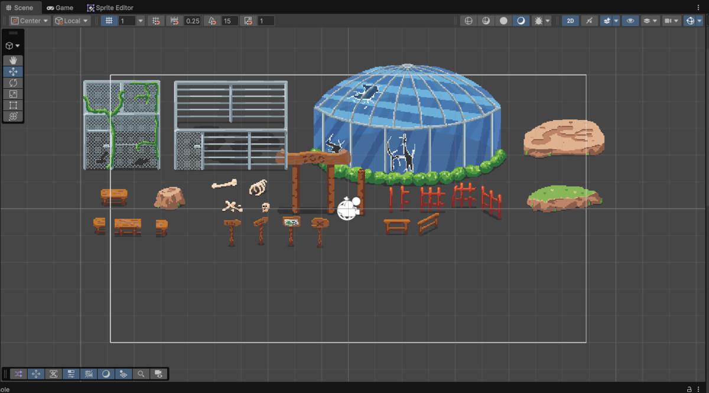Toggle the Gizmos sphere button

point(690,21)
